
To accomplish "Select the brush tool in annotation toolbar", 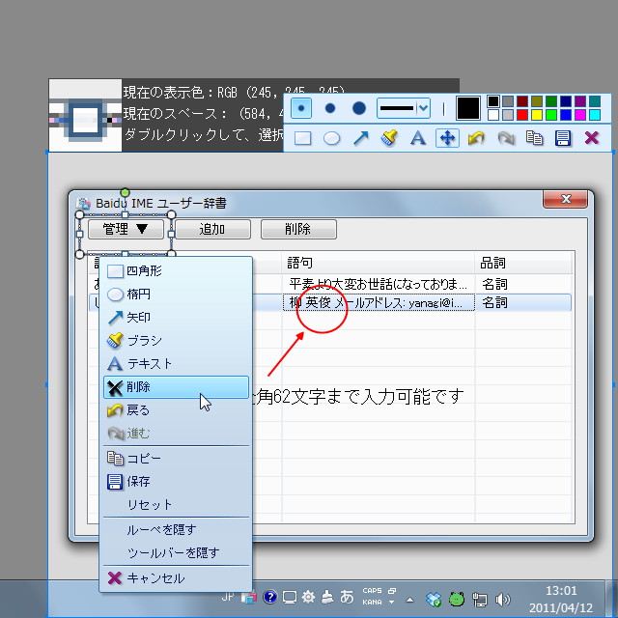I will (x=389, y=138).
